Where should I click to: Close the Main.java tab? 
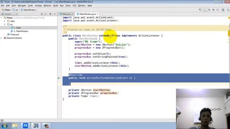[x=73, y=14]
